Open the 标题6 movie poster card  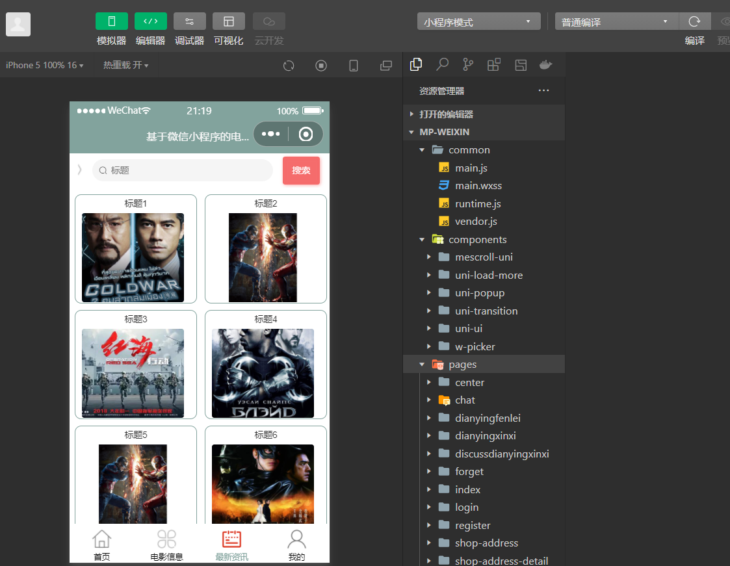pos(266,475)
